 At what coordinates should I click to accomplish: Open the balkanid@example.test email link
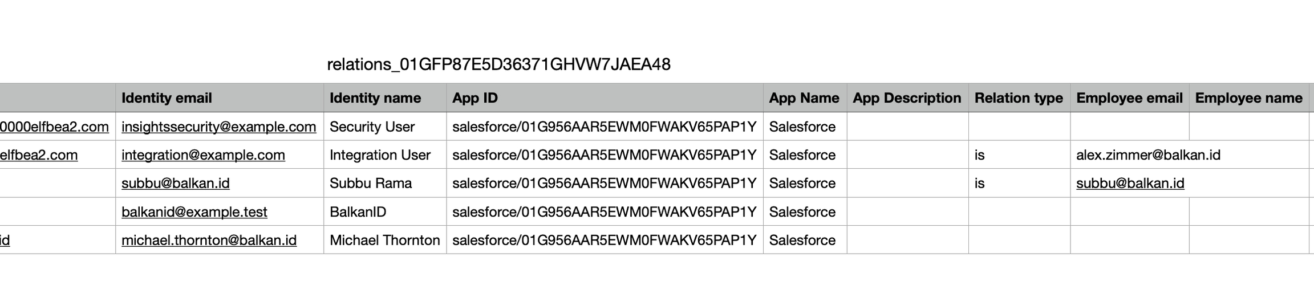[194, 212]
